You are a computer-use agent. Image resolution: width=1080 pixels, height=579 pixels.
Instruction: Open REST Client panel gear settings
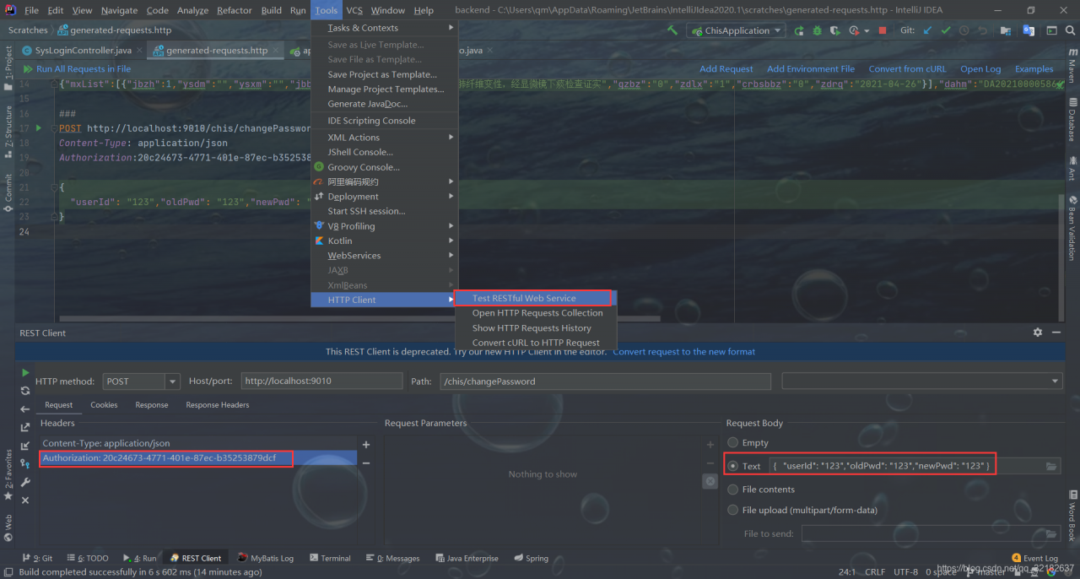1038,333
